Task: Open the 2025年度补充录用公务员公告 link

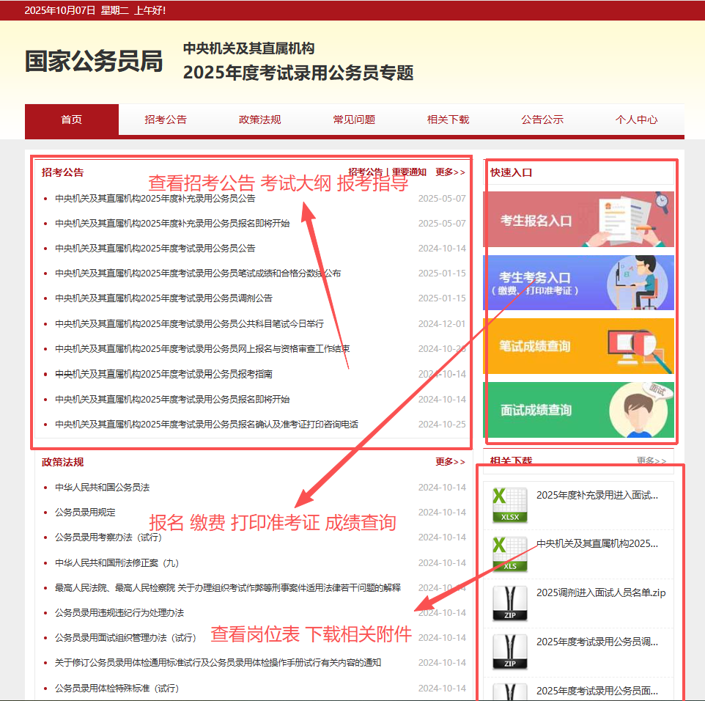Action: pyautogui.click(x=155, y=199)
